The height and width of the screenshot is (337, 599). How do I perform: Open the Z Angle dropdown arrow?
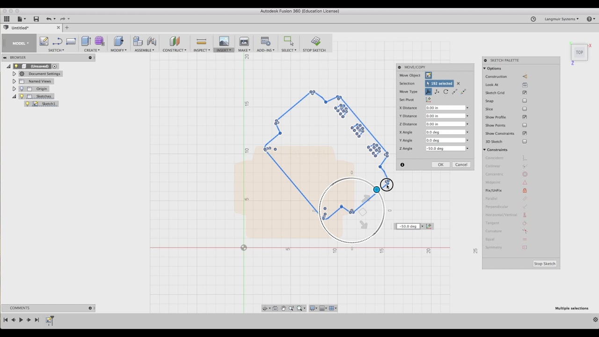tap(467, 148)
